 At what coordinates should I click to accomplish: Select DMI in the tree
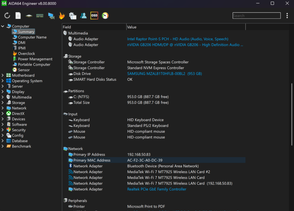click(21, 43)
